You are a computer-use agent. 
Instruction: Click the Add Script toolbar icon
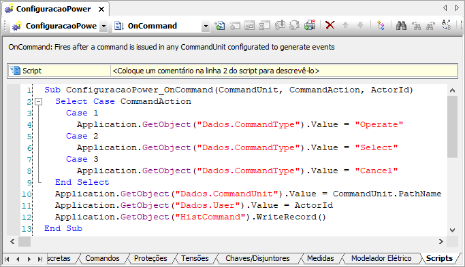(x=219, y=25)
